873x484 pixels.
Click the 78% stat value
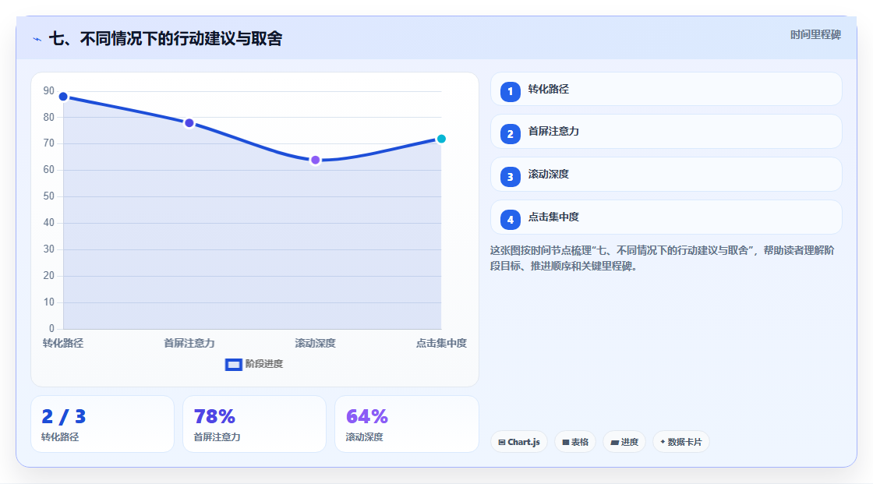coord(214,417)
